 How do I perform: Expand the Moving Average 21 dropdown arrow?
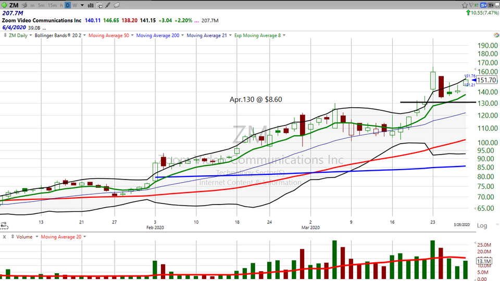[x=230, y=35]
